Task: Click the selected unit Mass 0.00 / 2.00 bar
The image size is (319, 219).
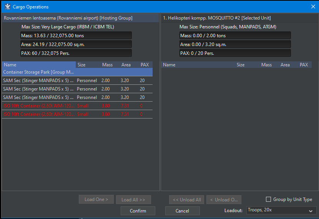Action: click(235, 36)
